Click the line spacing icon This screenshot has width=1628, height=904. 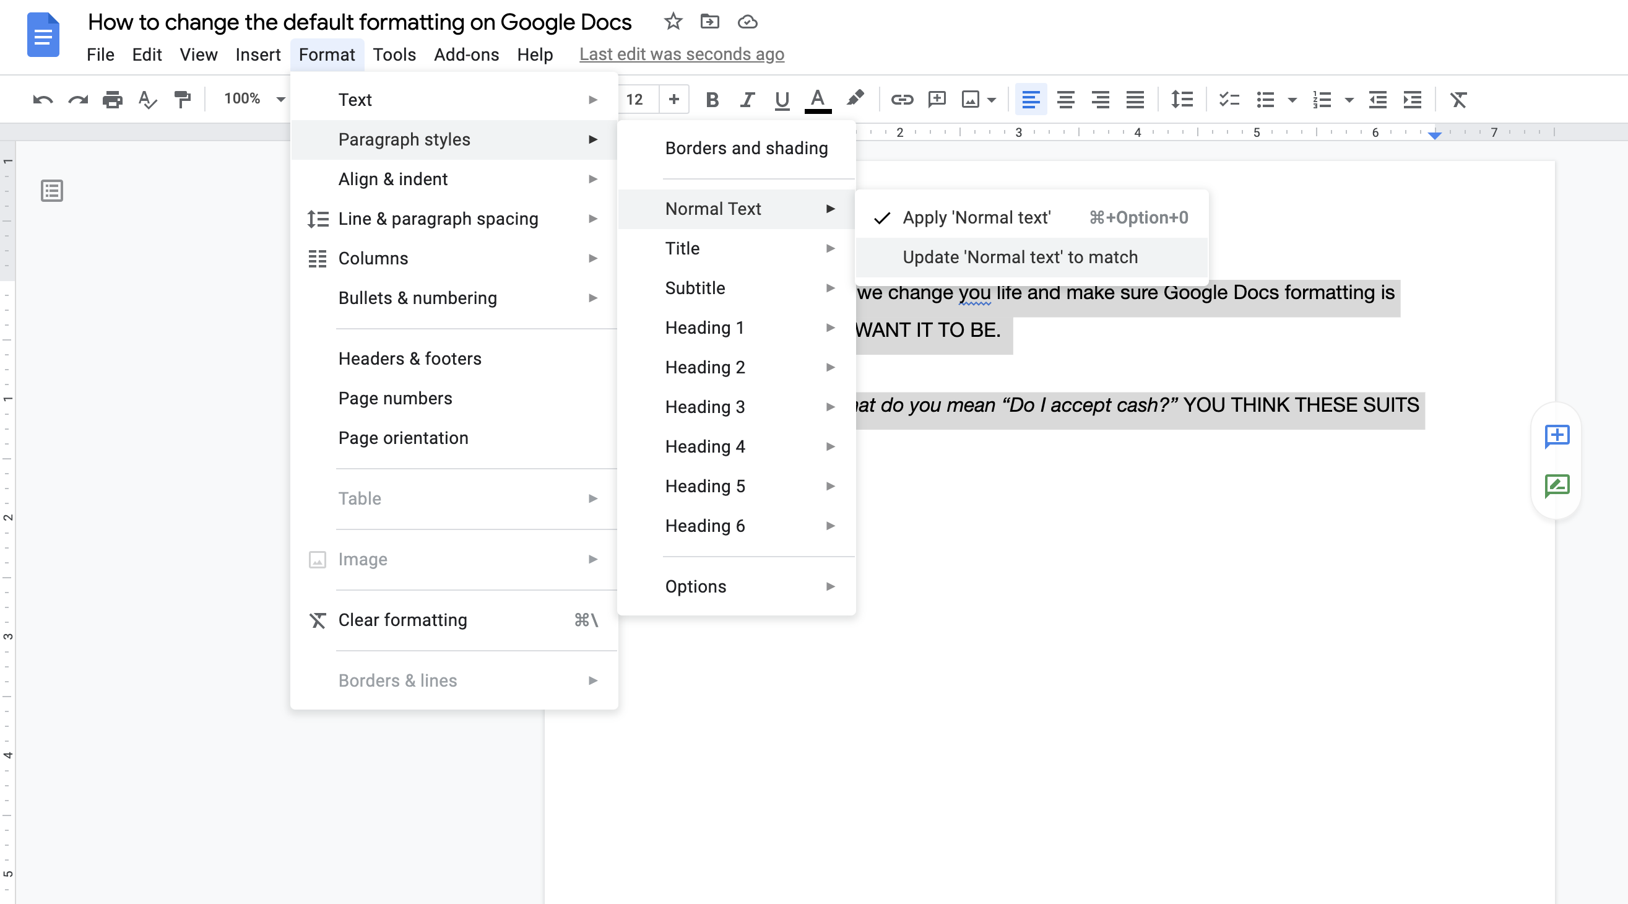click(1182, 99)
